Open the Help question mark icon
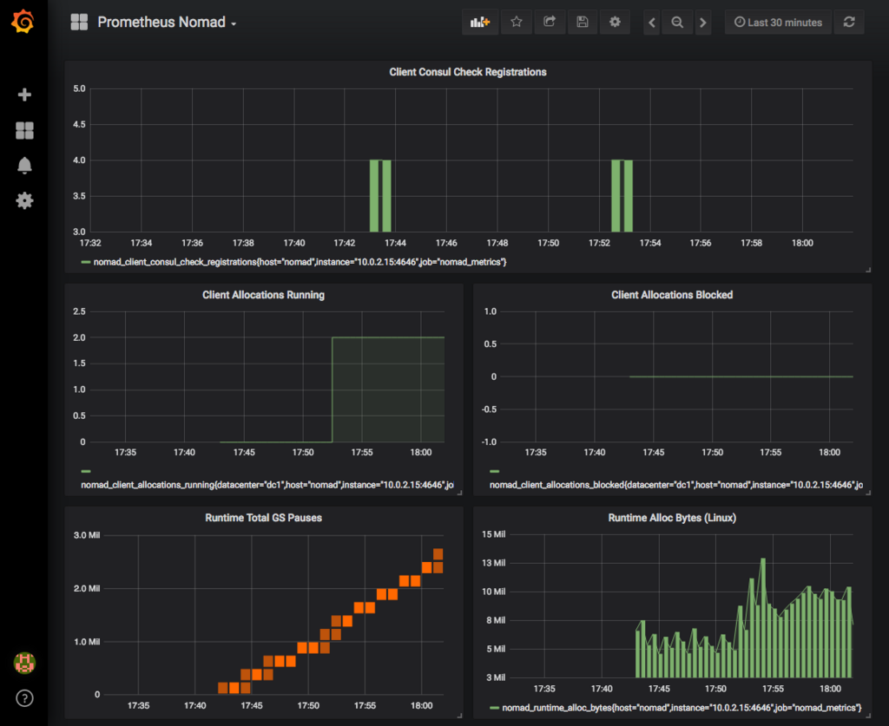Screen dimensions: 889x726 (x=24, y=698)
